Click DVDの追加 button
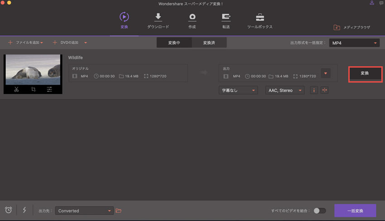Screen dimensions: 385x221 tap(66, 43)
